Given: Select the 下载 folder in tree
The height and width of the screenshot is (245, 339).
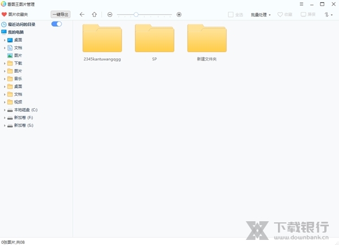Looking at the screenshot, I should pos(15,63).
